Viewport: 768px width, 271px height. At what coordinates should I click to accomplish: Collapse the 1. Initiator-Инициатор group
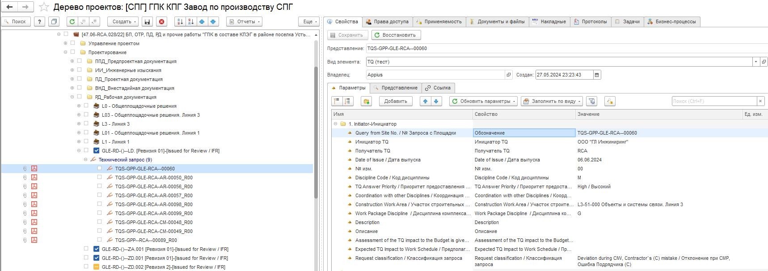pos(335,124)
